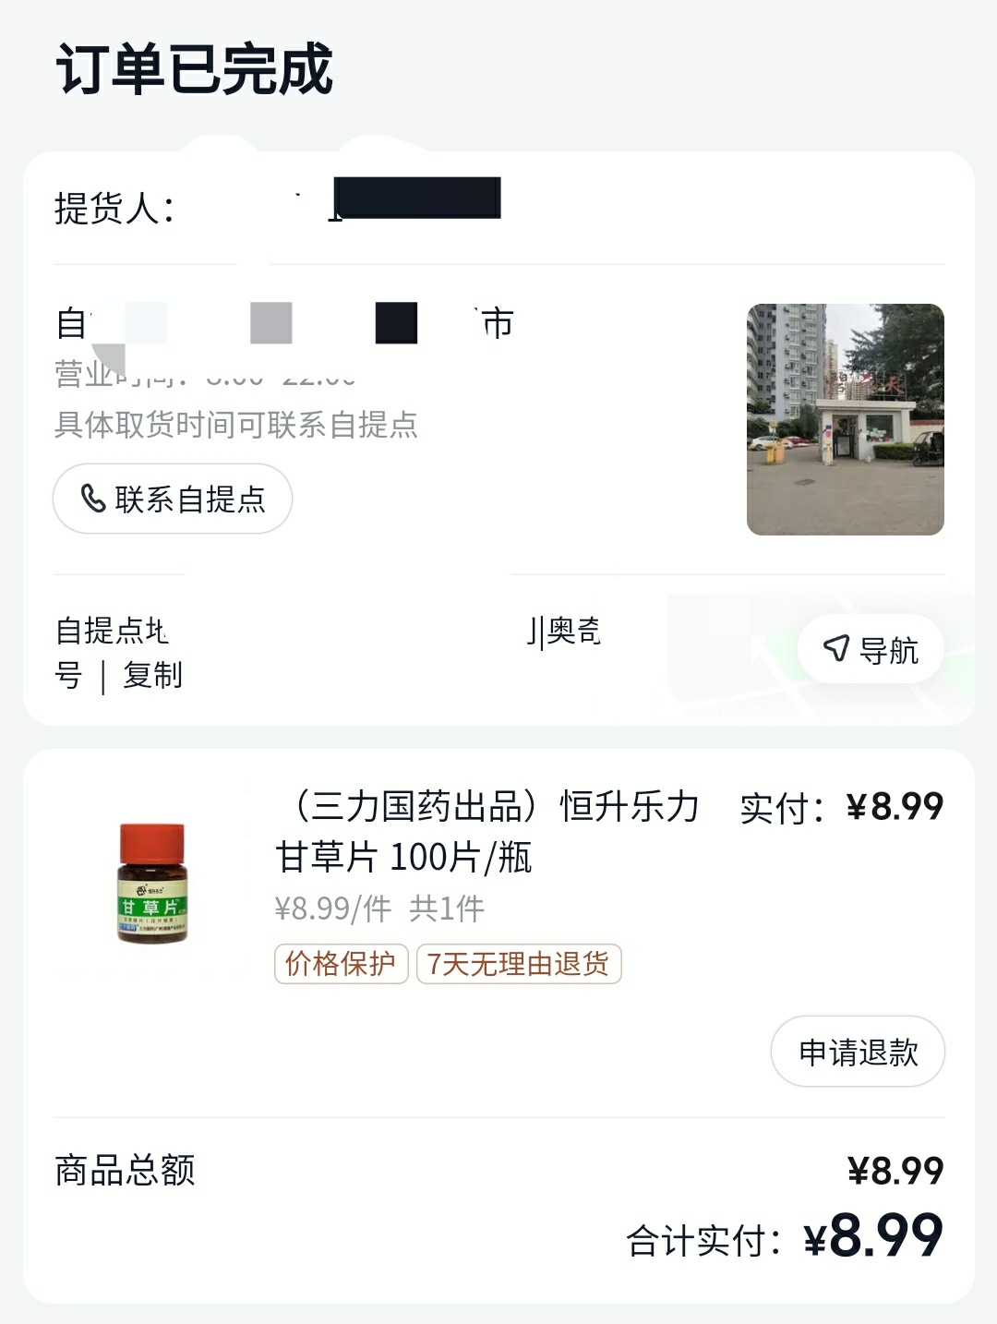The width and height of the screenshot is (997, 1324).
Task: Tap the unit price ¥8.99/件 text
Action: click(x=333, y=909)
